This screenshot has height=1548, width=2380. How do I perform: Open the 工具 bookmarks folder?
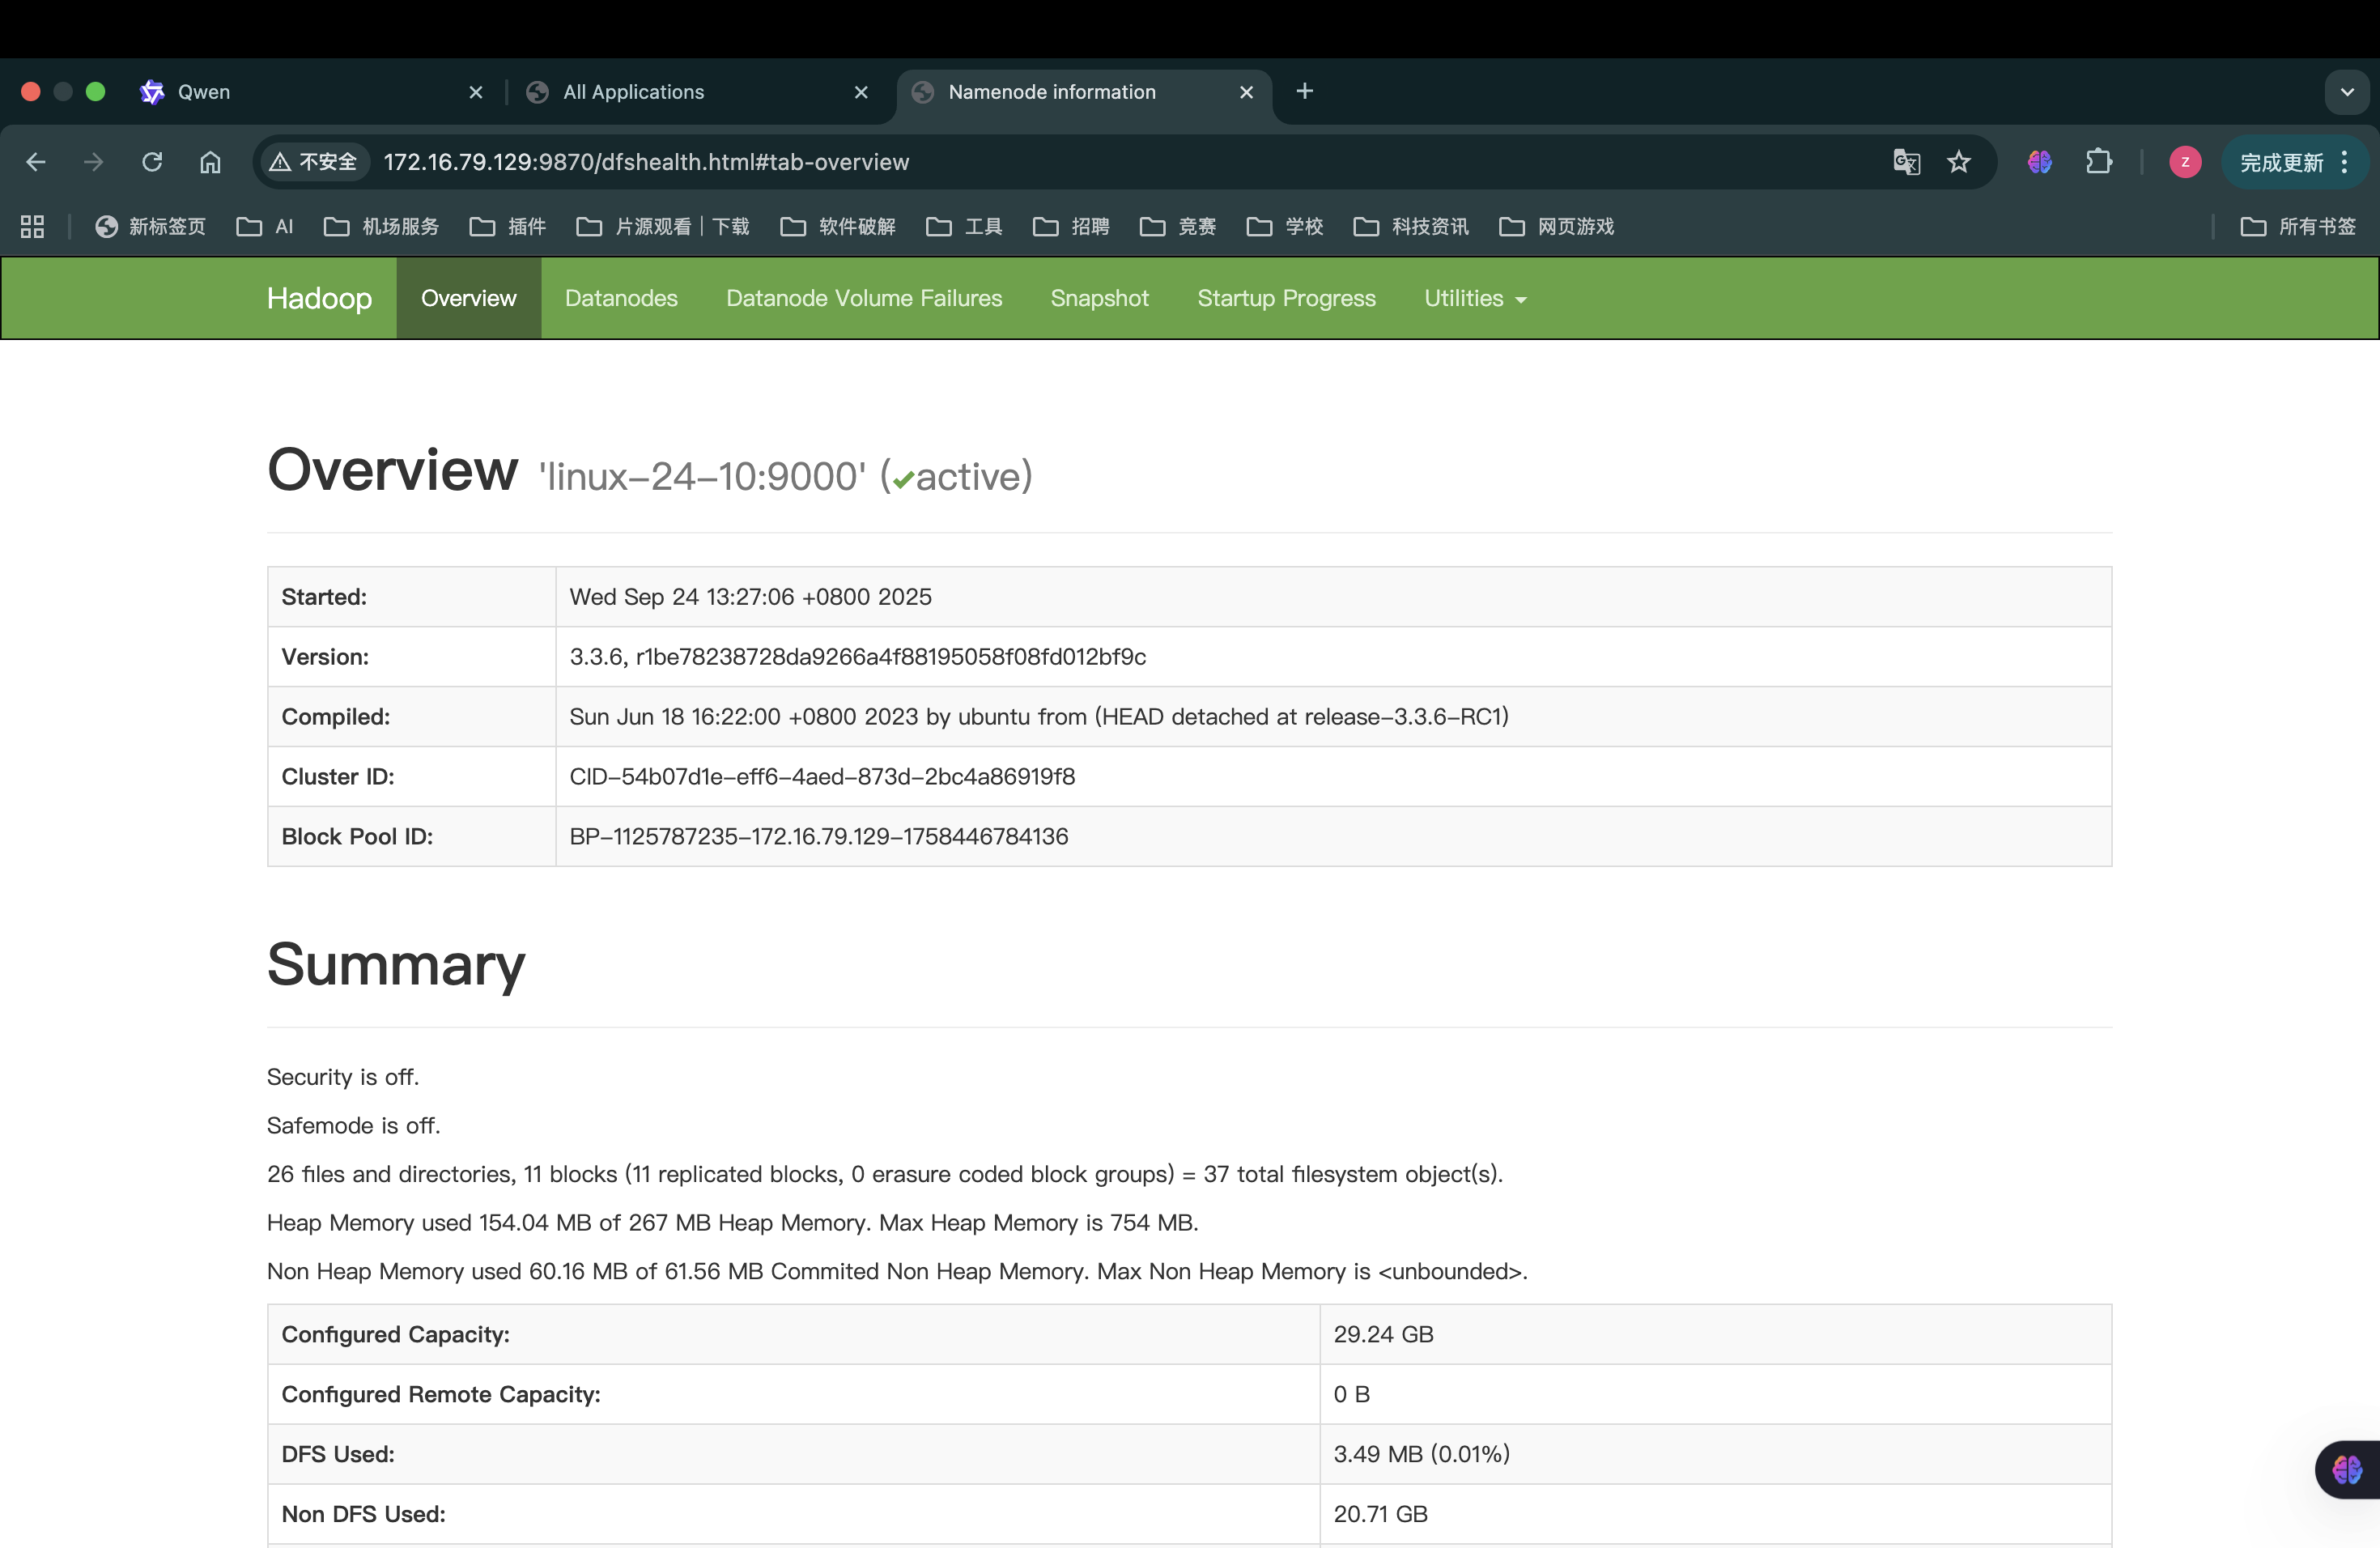pyautogui.click(x=965, y=227)
